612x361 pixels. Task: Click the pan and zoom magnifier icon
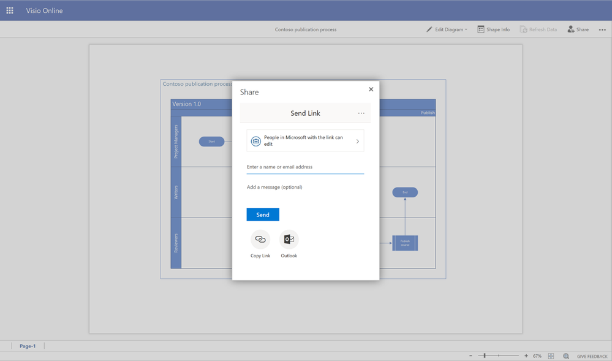tap(566, 356)
